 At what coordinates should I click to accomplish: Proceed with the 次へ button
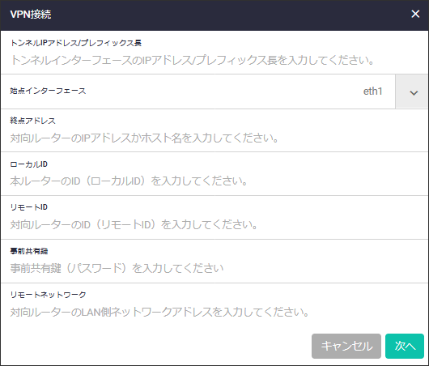pyautogui.click(x=405, y=346)
